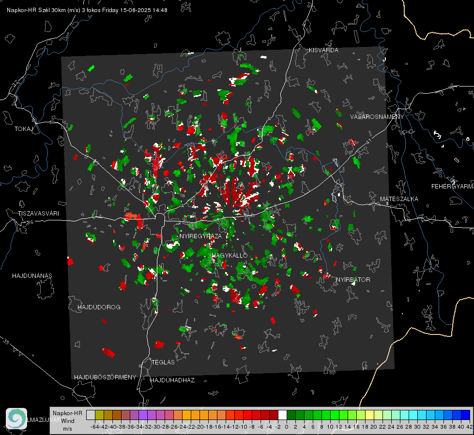Click the NYÍREGYHÁZA city label

[x=200, y=236]
